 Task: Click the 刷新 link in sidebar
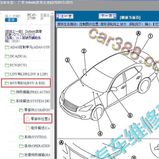tap(16, 41)
